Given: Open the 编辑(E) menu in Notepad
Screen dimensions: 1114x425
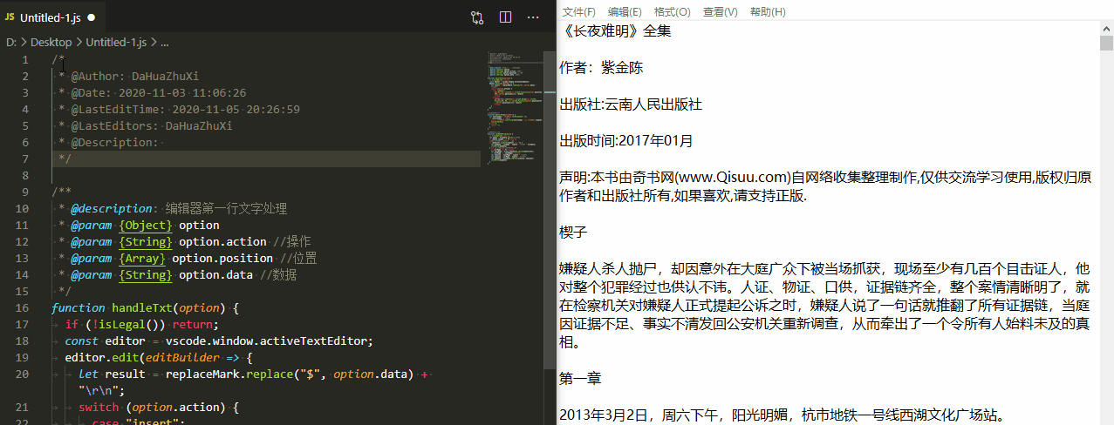Looking at the screenshot, I should [x=625, y=11].
